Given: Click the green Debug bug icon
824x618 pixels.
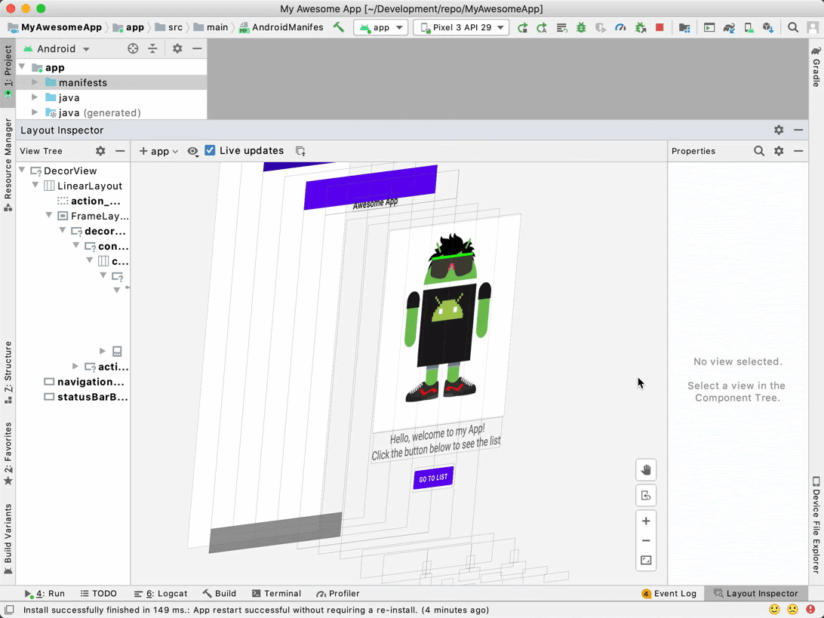Looking at the screenshot, I should pos(581,28).
